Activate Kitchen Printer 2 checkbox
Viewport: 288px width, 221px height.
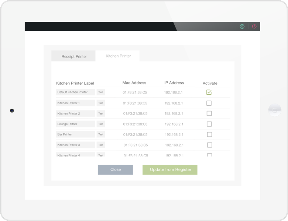(209, 113)
